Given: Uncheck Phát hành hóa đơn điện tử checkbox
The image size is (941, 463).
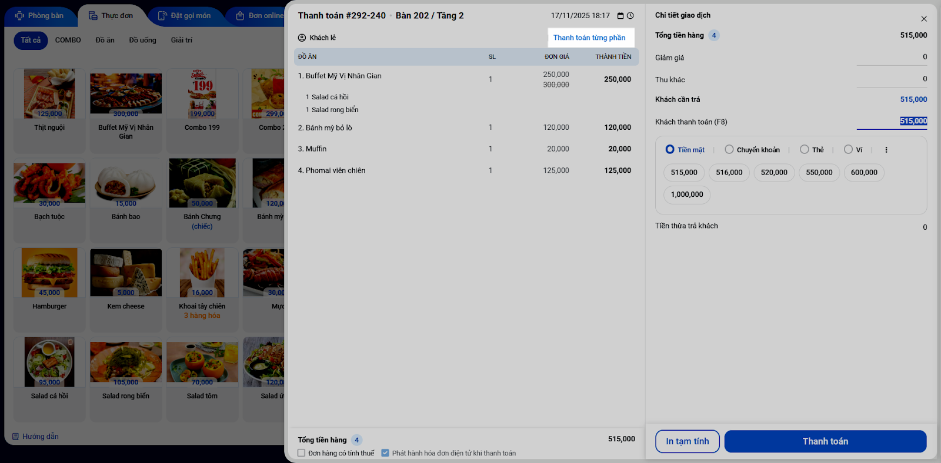Looking at the screenshot, I should 385,453.
